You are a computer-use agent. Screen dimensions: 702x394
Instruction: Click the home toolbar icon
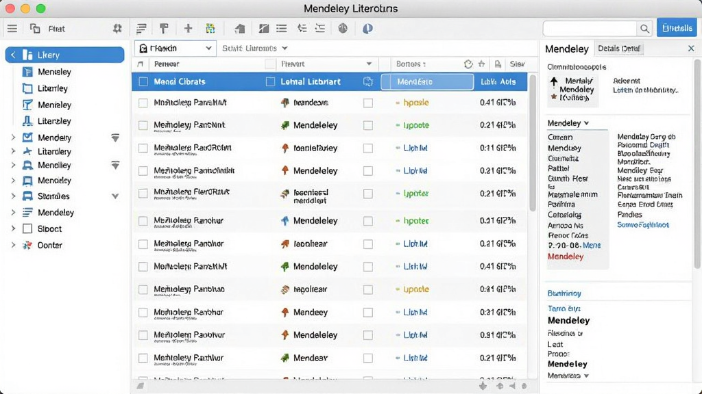240,29
